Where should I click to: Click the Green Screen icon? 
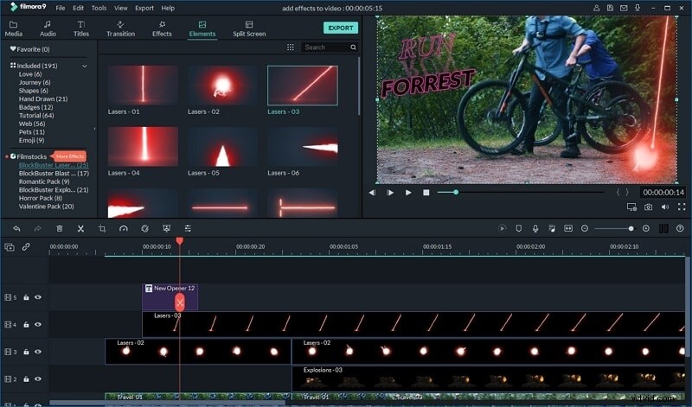(166, 228)
